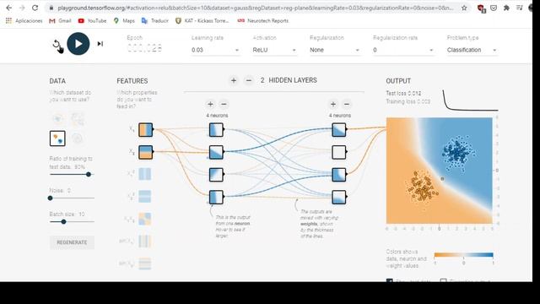Screen dimensions: 540x304
Task: Open the KAT - Kickass Torre... bookmark
Action: coord(202,20)
